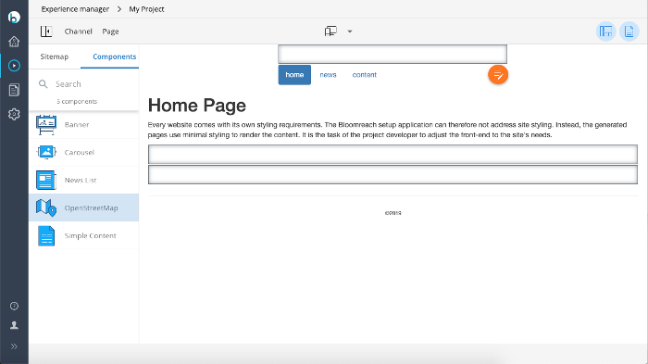Select the empty container above the menu
The height and width of the screenshot is (364, 648).
point(393,55)
